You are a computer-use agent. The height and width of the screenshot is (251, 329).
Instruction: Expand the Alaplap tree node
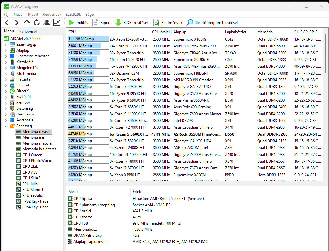pos(6,50)
